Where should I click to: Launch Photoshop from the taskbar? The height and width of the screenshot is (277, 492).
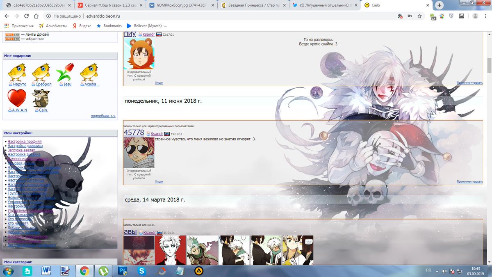[x=122, y=271]
